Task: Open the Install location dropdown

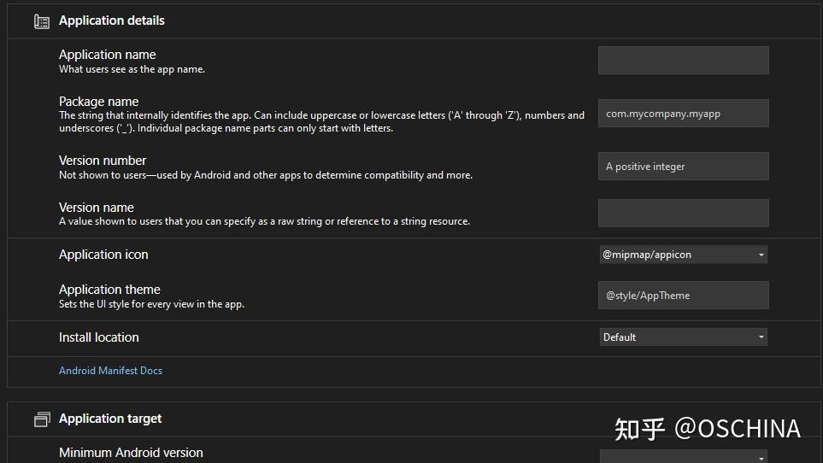Action: pyautogui.click(x=684, y=337)
